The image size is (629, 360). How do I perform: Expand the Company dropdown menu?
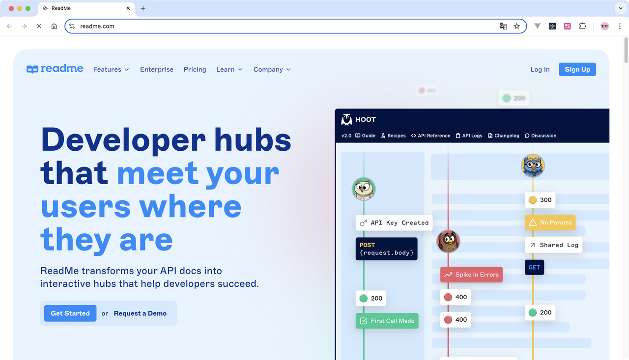(272, 69)
